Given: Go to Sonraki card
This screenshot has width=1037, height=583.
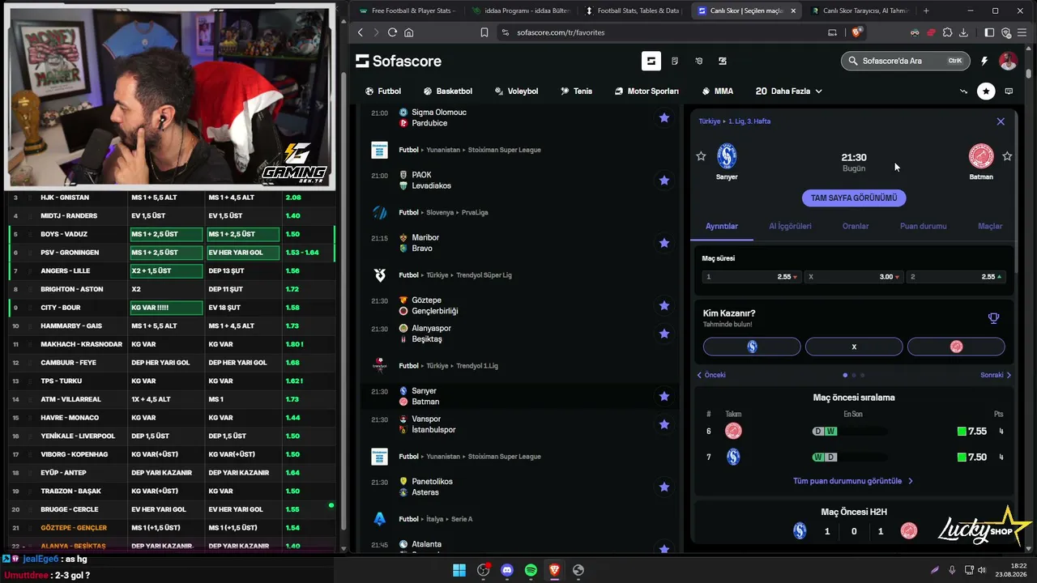Looking at the screenshot, I should (x=996, y=375).
